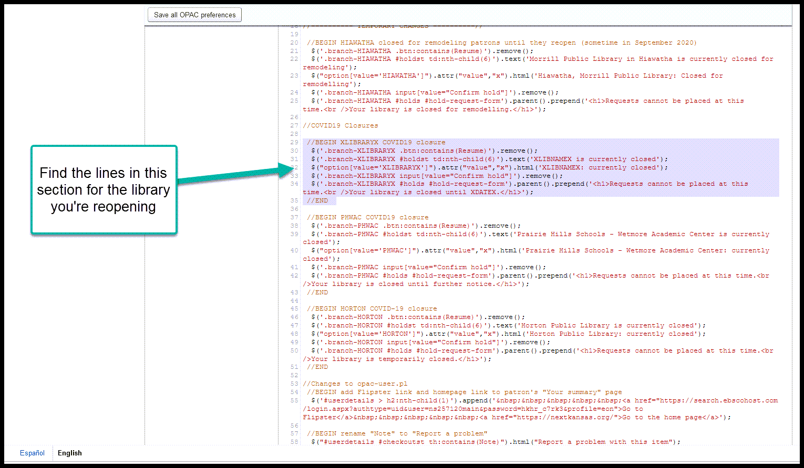Click the '//END' line after XLIBRARYX block
This screenshot has width=804, height=468.
coord(317,200)
